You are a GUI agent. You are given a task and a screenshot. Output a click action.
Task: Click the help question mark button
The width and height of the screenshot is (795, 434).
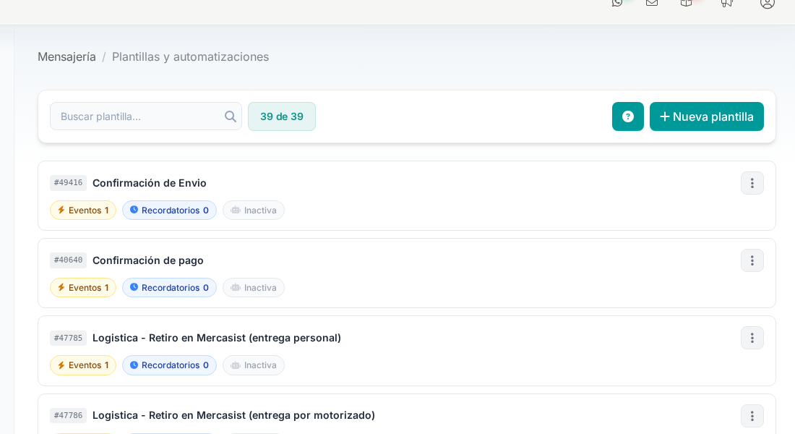(x=627, y=116)
